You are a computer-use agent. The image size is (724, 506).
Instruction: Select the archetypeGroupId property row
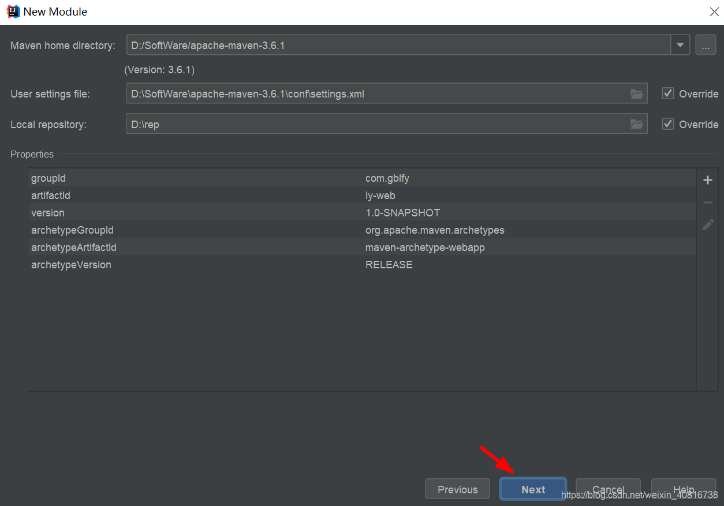[362, 230]
